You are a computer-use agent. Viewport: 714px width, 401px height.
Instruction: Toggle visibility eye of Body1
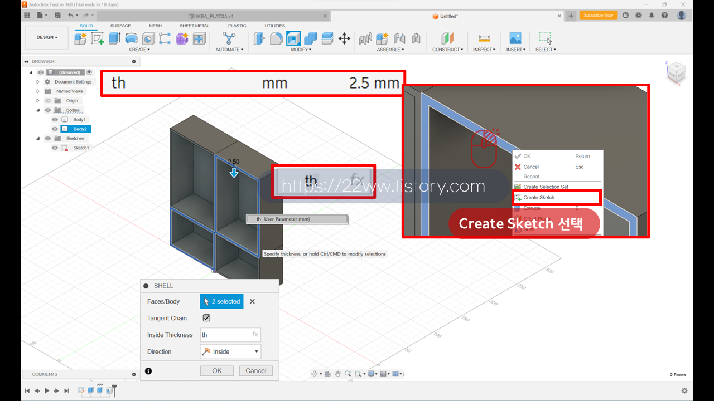click(55, 120)
